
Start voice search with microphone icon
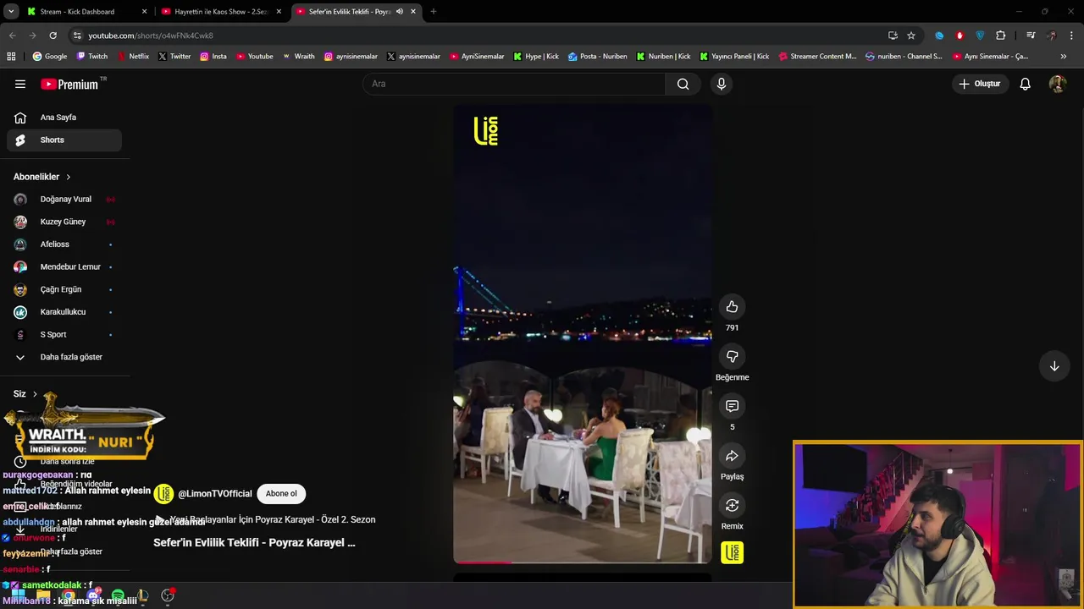(x=722, y=84)
